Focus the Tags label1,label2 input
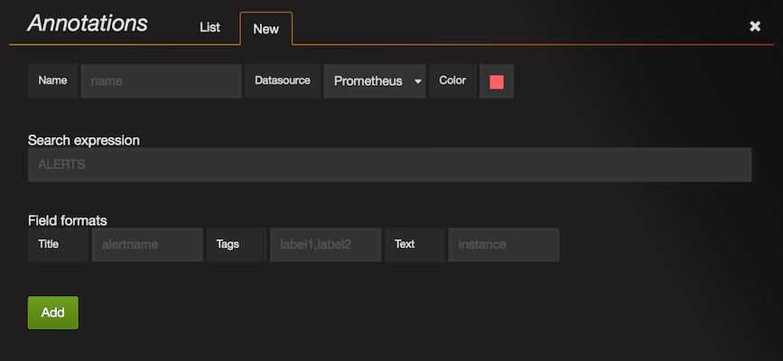Viewport: 783px width, 361px height. click(x=325, y=245)
